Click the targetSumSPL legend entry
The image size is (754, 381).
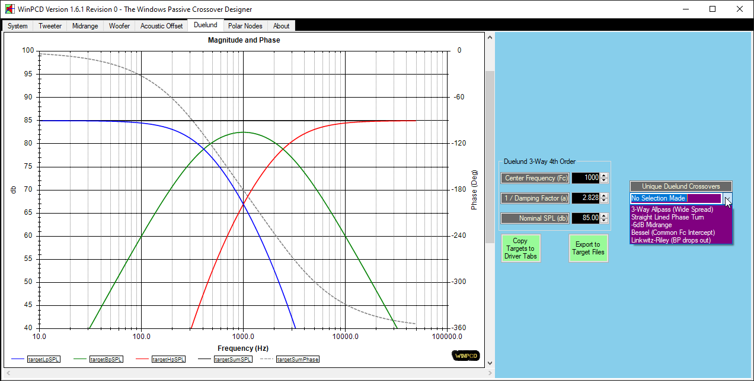pyautogui.click(x=232, y=359)
